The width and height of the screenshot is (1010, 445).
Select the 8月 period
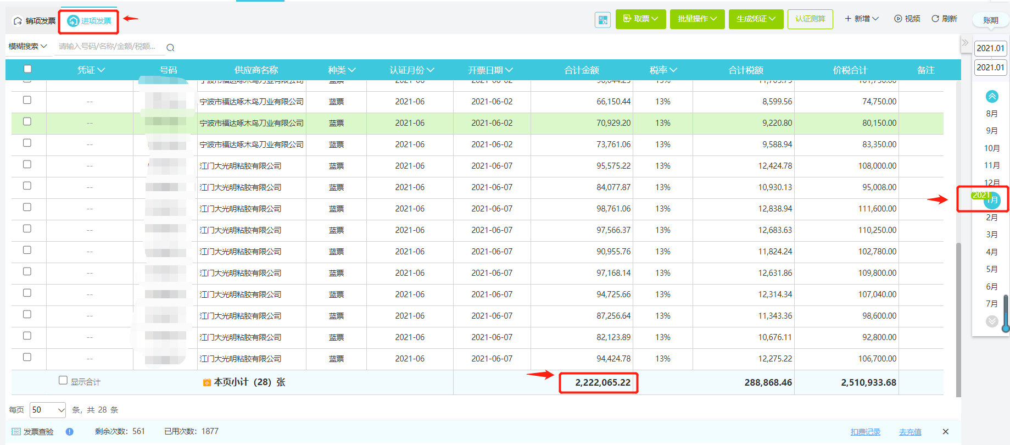(992, 114)
